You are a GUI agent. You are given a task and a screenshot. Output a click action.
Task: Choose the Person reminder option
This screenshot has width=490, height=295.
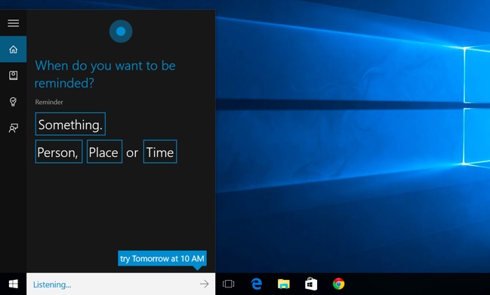click(x=59, y=152)
